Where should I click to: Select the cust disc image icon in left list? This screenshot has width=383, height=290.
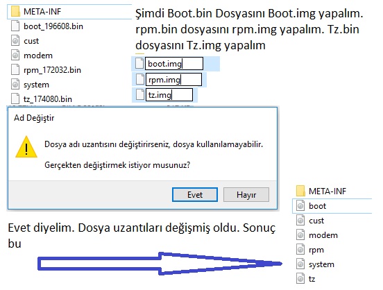click(15, 40)
